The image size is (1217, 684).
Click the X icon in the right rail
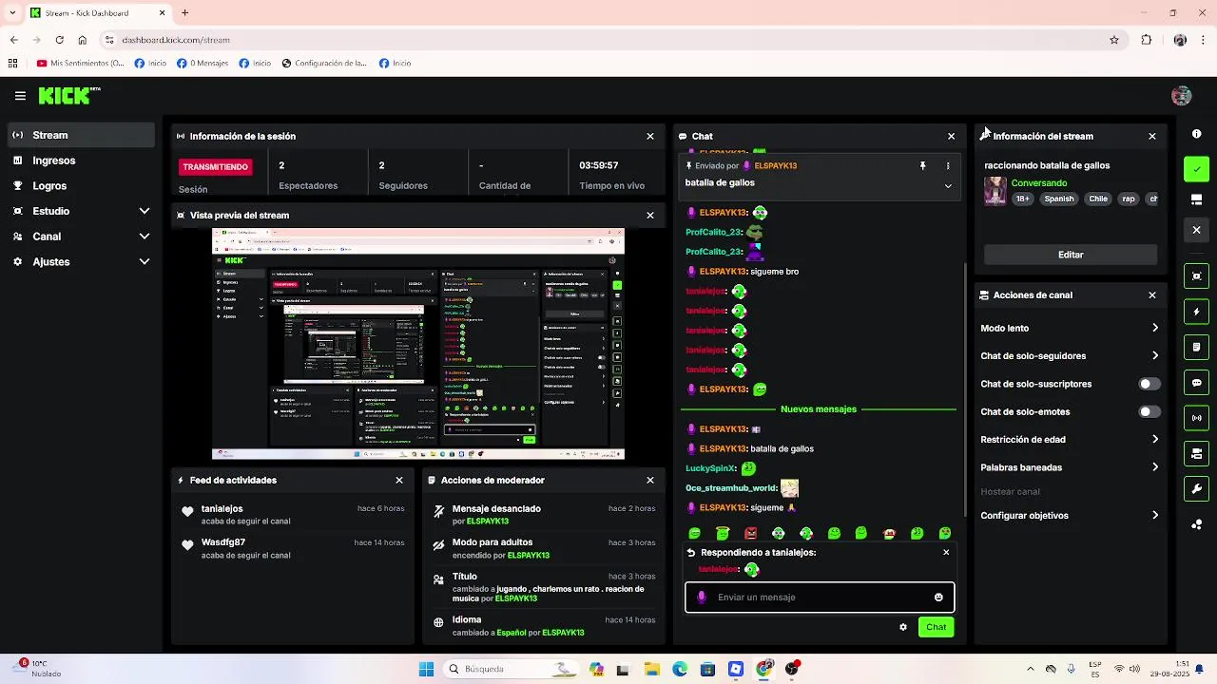click(1196, 230)
